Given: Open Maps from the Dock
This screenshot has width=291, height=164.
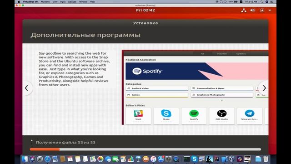Looking at the screenshot, I should [93, 159].
